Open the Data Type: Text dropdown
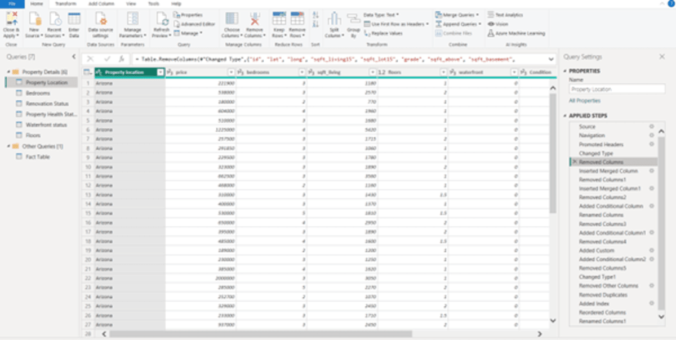The height and width of the screenshot is (340, 676). pos(381,15)
